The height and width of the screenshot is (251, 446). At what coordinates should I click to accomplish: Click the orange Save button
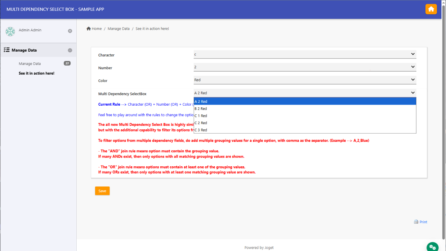tap(102, 191)
